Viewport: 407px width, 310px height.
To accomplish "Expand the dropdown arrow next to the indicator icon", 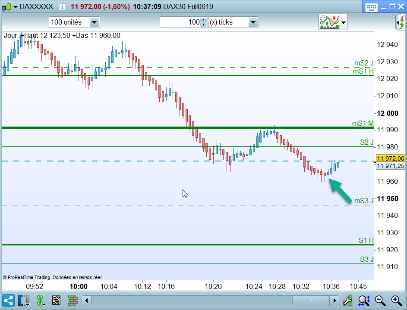I will pos(344,22).
